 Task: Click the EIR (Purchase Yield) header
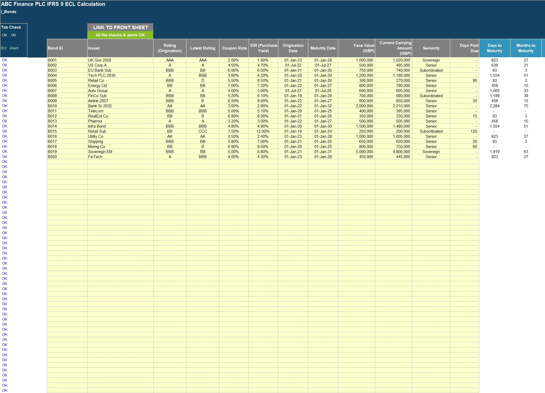click(x=263, y=48)
